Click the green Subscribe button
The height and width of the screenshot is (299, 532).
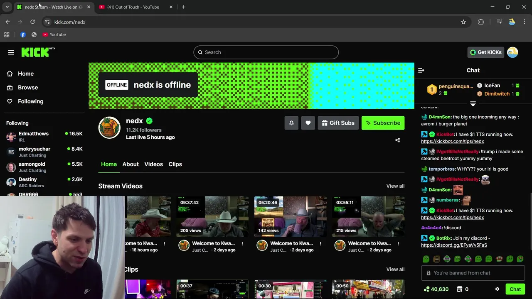tap(383, 123)
